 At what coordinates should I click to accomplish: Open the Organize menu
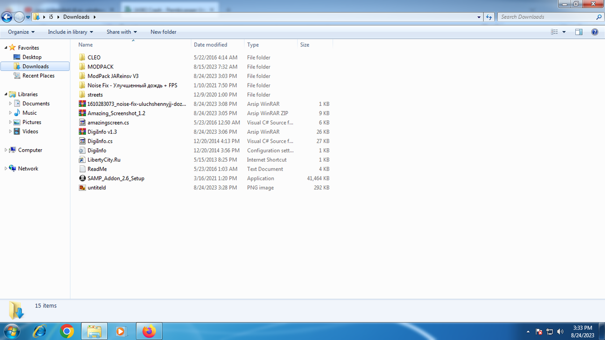click(x=21, y=32)
